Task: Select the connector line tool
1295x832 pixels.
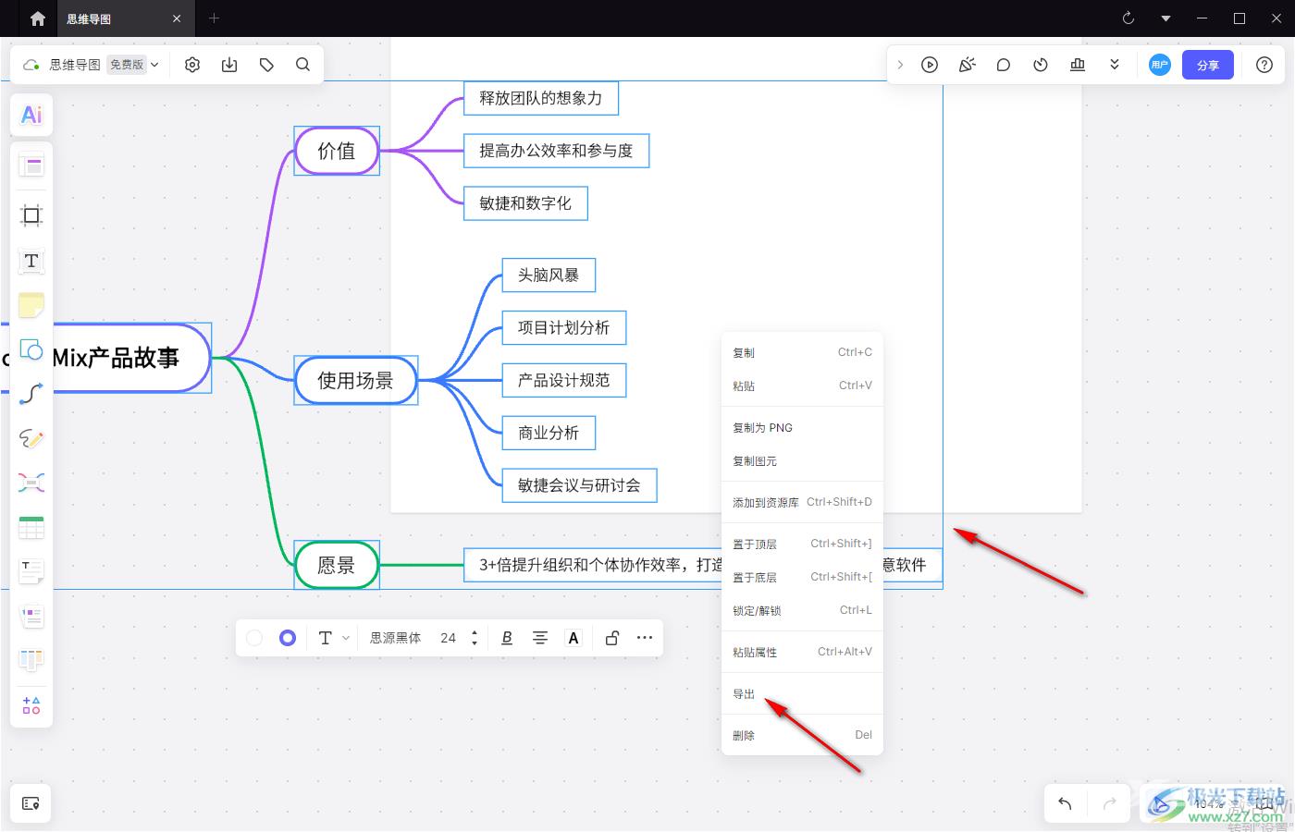Action: point(31,394)
